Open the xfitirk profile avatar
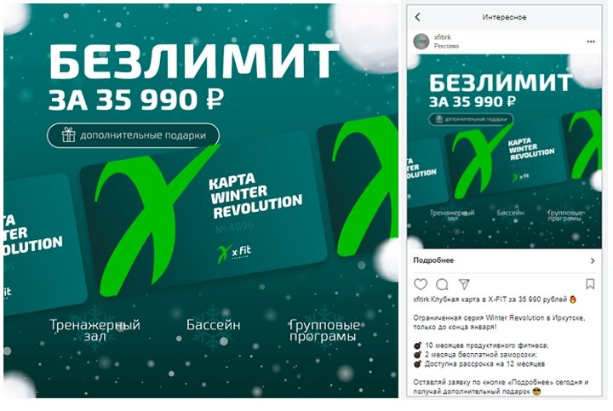 click(421, 41)
